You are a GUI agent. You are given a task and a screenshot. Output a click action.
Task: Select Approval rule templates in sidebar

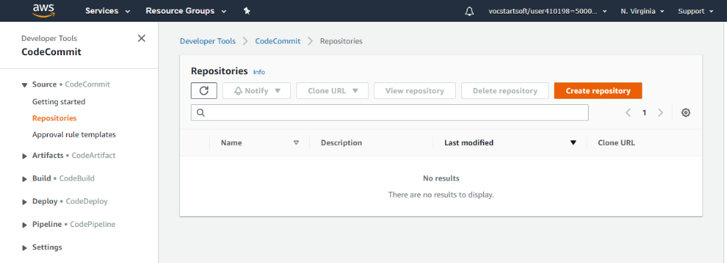74,134
